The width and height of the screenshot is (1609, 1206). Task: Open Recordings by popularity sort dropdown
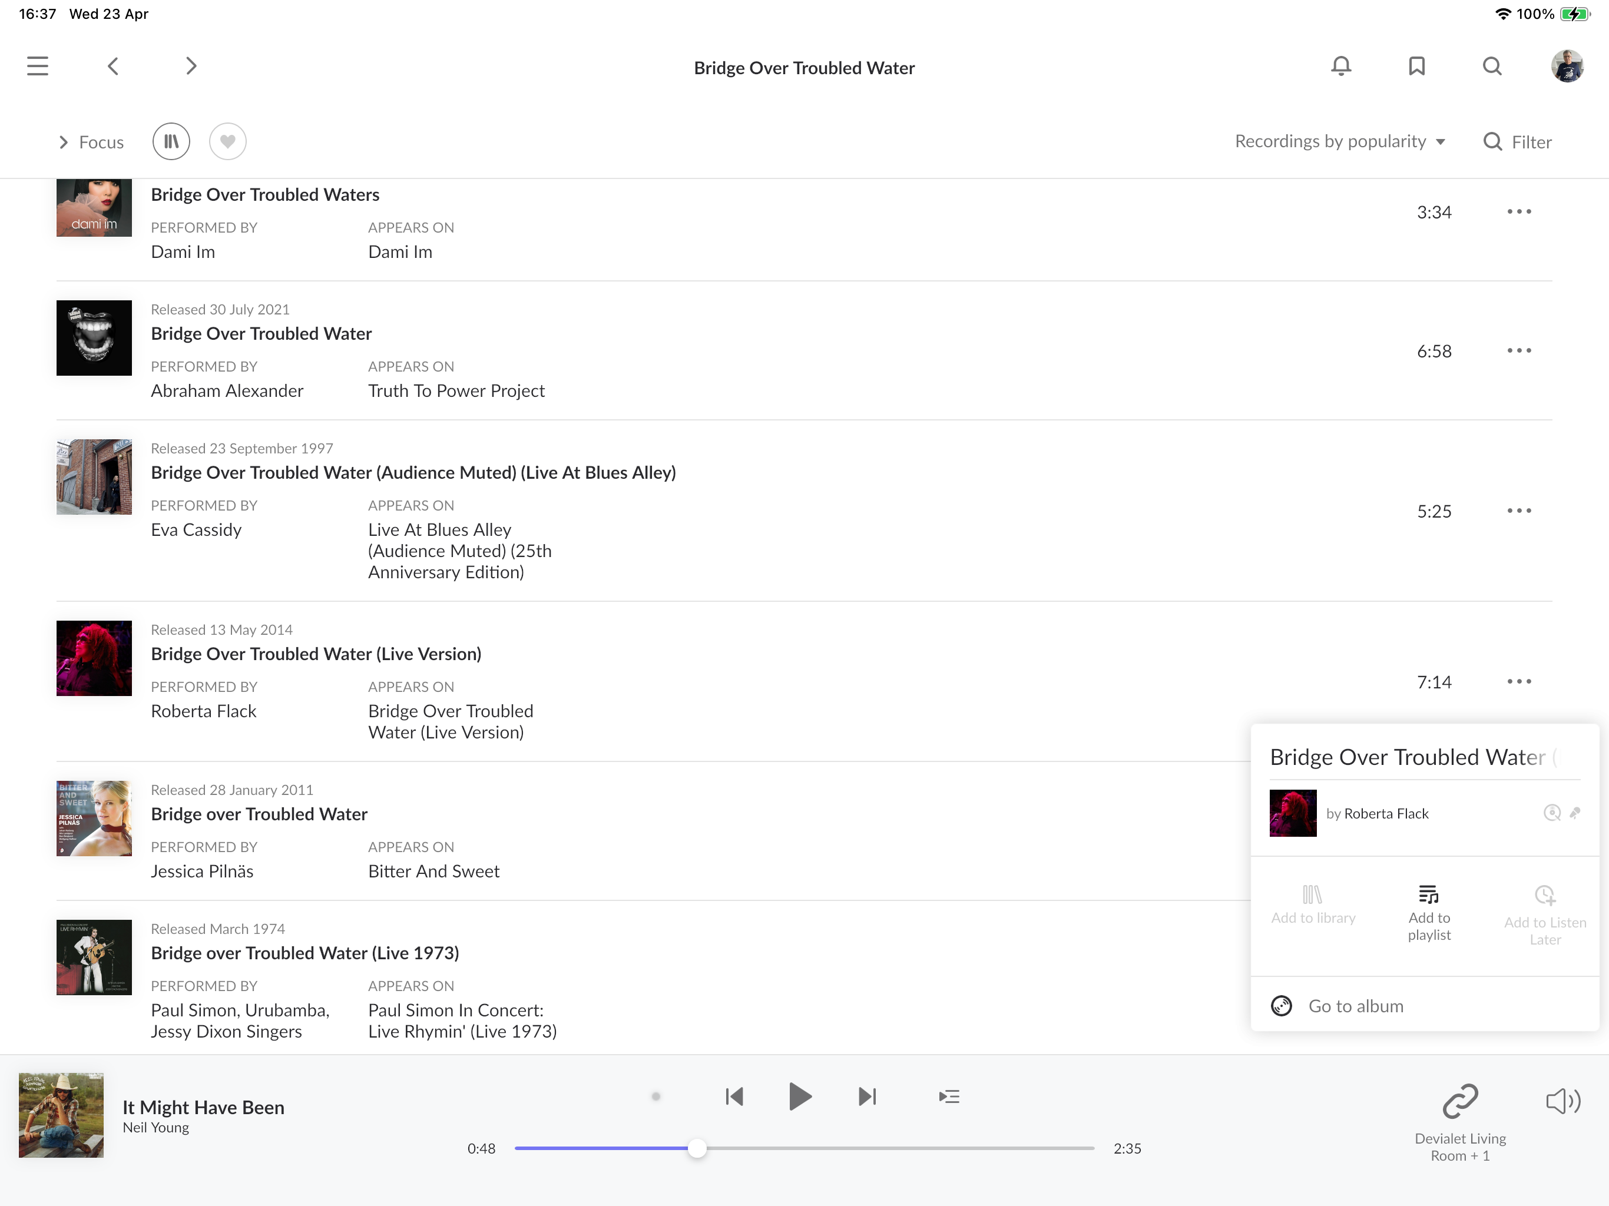pyautogui.click(x=1340, y=141)
